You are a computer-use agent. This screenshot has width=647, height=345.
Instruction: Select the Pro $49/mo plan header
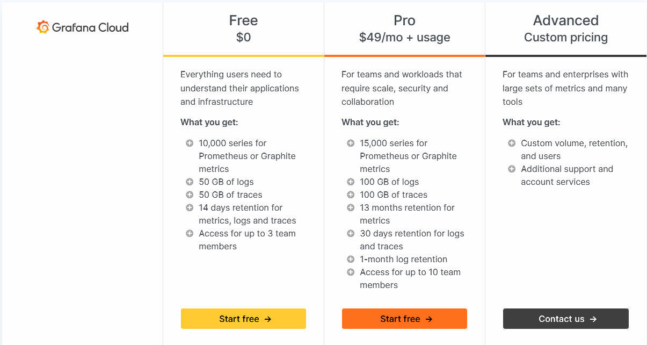404,28
